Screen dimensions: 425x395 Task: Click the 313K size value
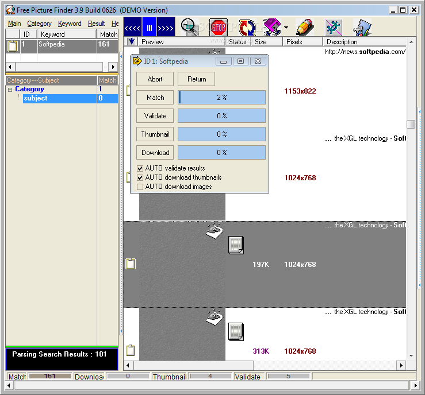click(261, 351)
